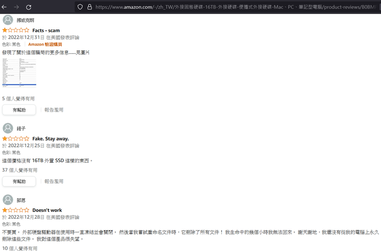This screenshot has width=381, height=251.
Task: Report abuse on 'Facts - scam' review
Action: (x=53, y=110)
